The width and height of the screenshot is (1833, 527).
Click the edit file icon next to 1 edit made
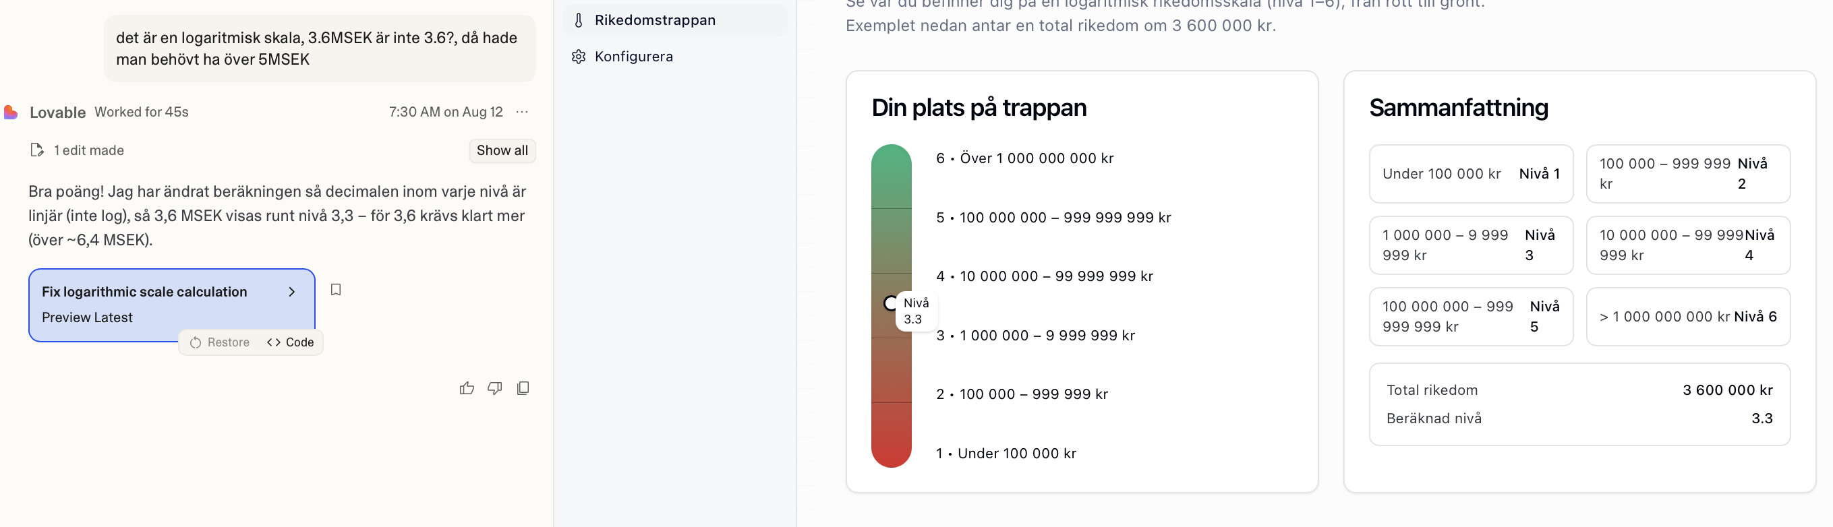pyautogui.click(x=37, y=150)
